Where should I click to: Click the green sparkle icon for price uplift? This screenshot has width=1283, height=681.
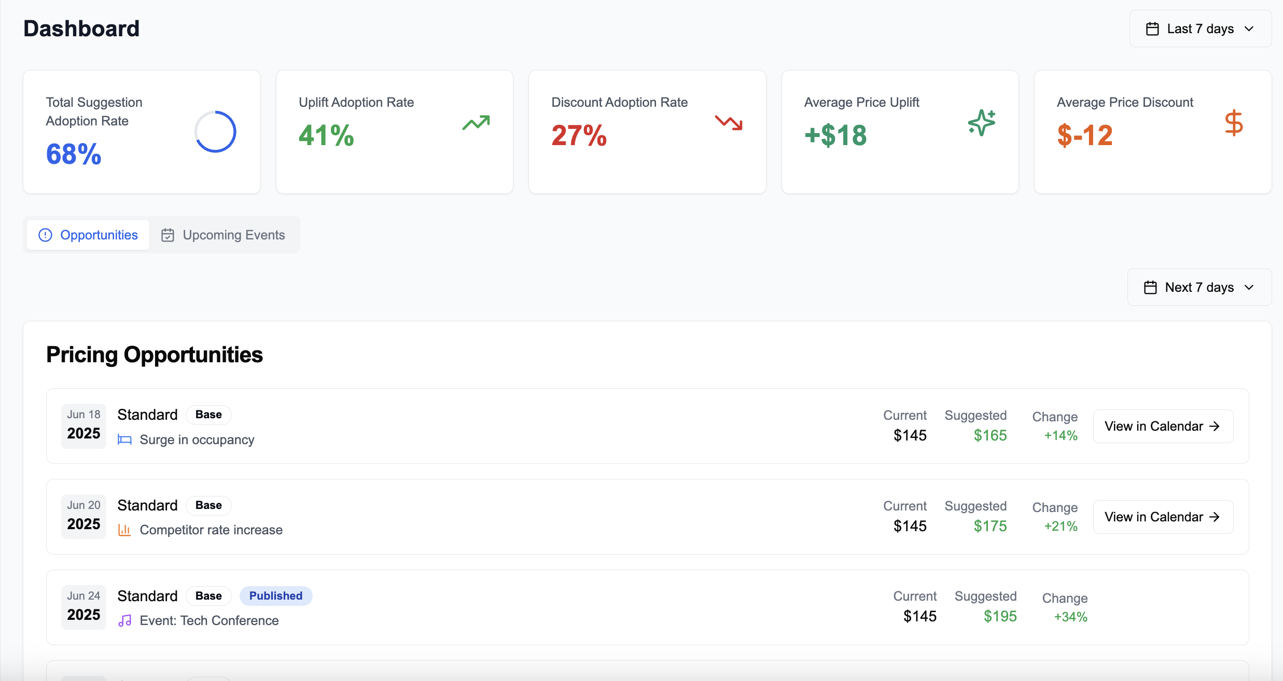tap(982, 123)
